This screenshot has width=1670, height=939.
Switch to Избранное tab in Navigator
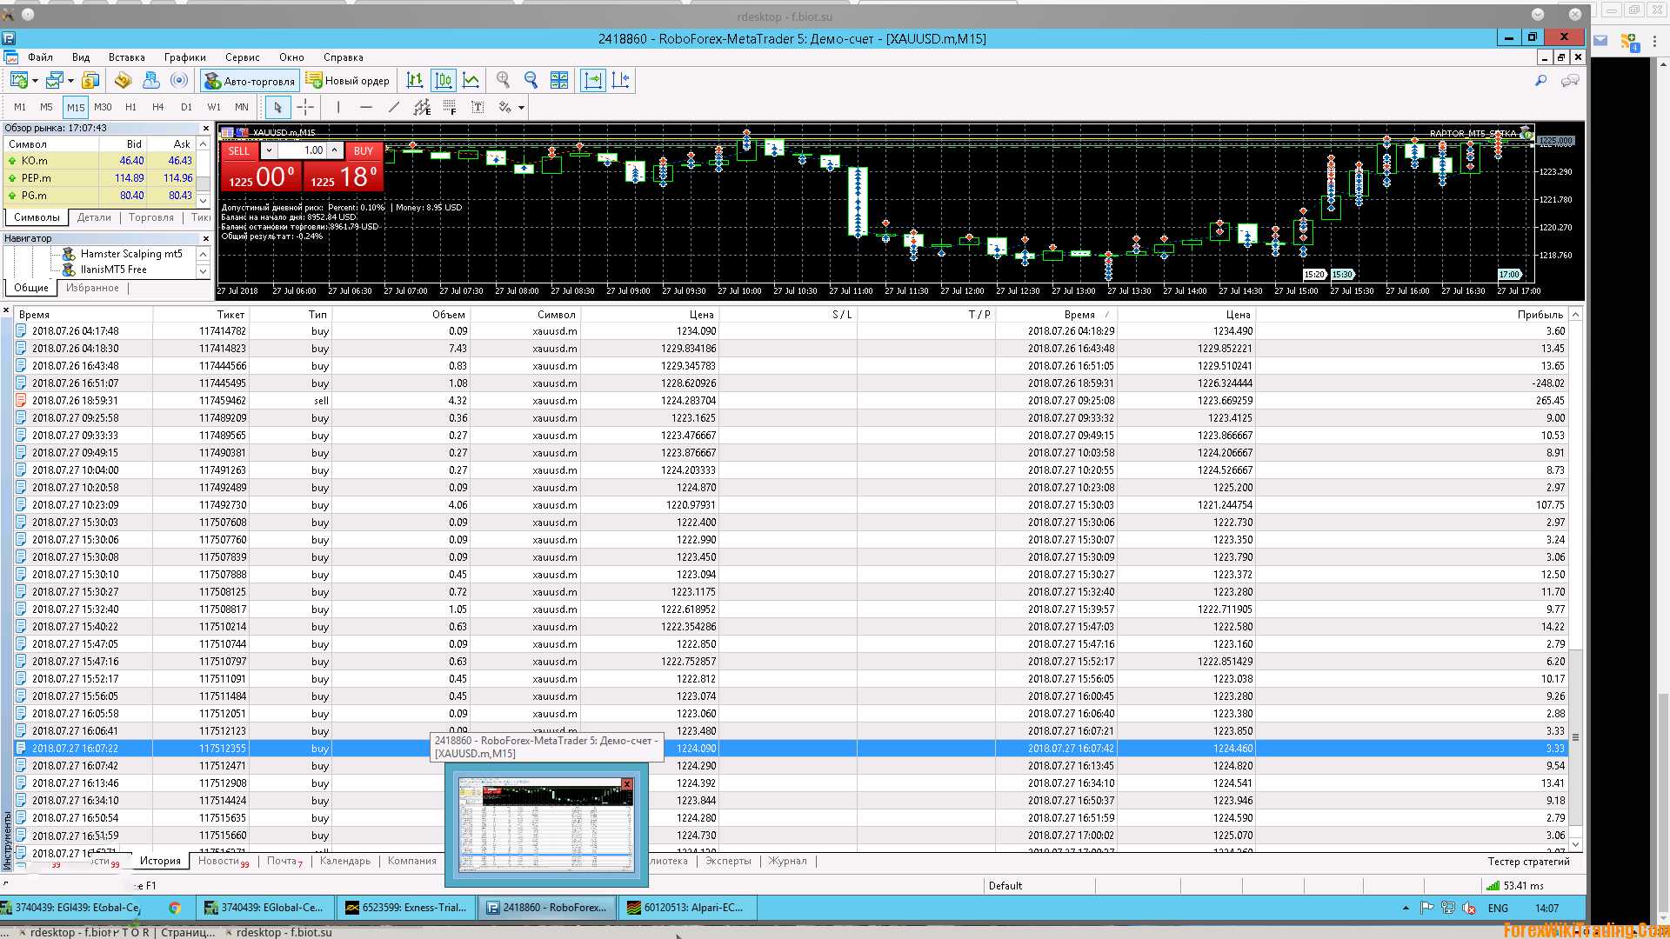(x=92, y=288)
